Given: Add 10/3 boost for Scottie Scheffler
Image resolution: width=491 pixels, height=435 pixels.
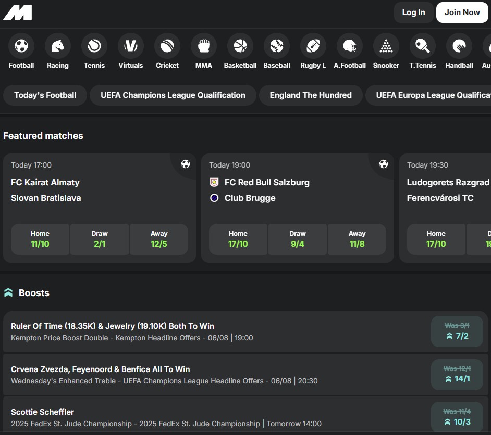Looking at the screenshot, I should (x=457, y=417).
